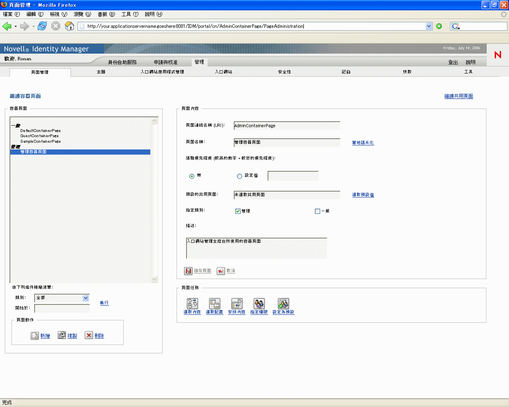This screenshot has width=509, height=407.
Task: Click the container page list scrollbar down arrow
Action: click(x=155, y=279)
